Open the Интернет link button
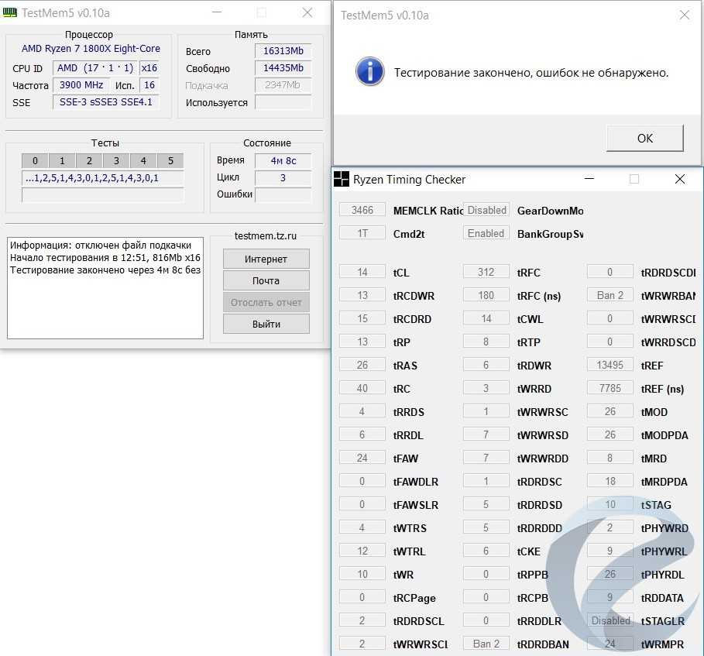Screen dimensions: 704x656 pos(266,259)
